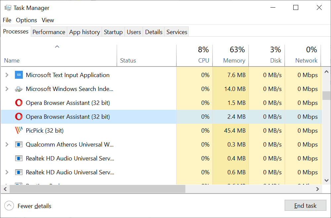Image resolution: width=331 pixels, height=218 pixels.
Task: Sort processes by the Memory column header
Action: tap(234, 61)
